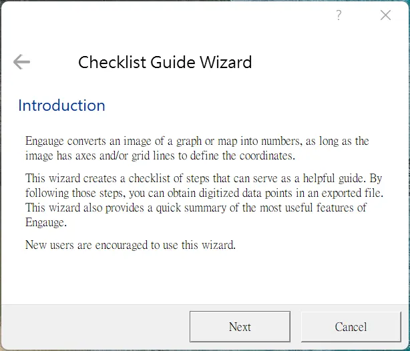Image resolution: width=410 pixels, height=351 pixels.
Task: Click the sentence 'New users are encouraged'
Action: coord(130,245)
